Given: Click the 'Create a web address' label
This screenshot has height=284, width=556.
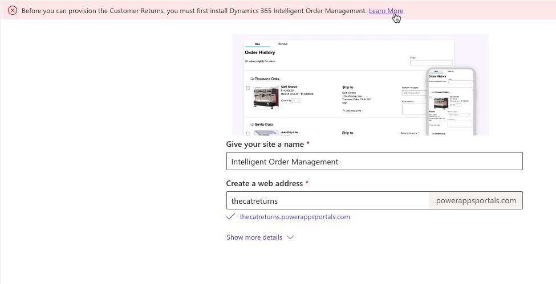Looking at the screenshot, I should [265, 183].
